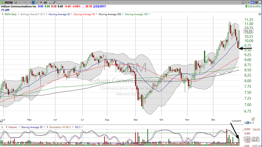Open the blue S dropdown button

(253, 2)
